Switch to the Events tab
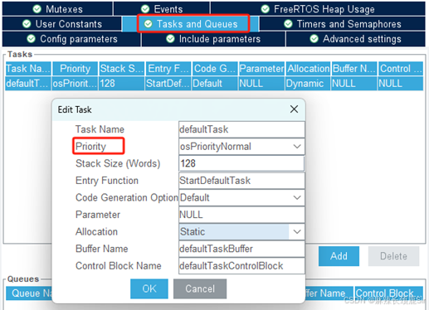 coord(162,9)
